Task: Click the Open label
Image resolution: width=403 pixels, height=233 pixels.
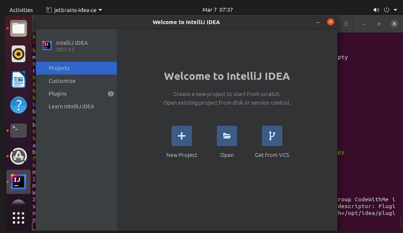Action: coord(227,155)
